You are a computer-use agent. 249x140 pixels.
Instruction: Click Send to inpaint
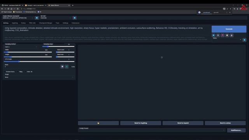(183, 123)
